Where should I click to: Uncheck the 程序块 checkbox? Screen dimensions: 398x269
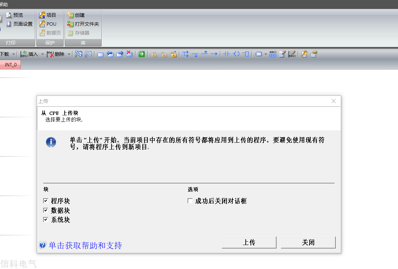[x=46, y=201]
